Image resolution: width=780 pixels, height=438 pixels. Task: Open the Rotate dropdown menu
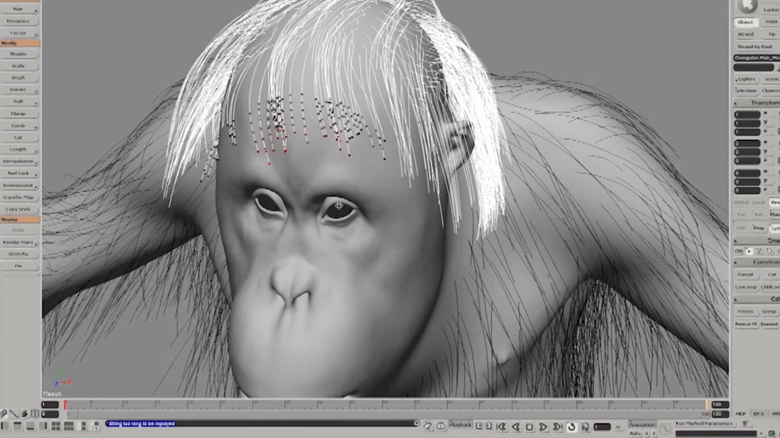click(x=19, y=90)
